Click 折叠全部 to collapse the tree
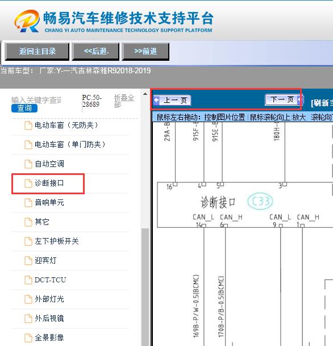Viewport: 333px width, 346px height. tap(124, 101)
